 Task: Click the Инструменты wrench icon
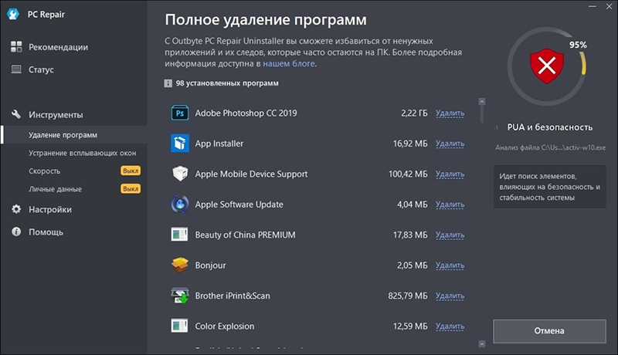16,114
